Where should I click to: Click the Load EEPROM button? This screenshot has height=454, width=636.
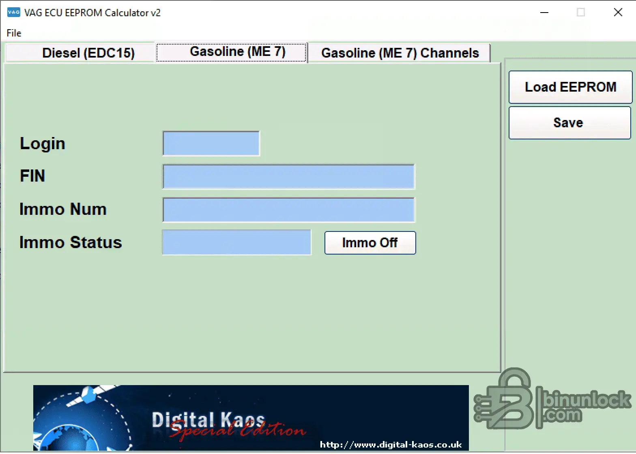click(570, 87)
